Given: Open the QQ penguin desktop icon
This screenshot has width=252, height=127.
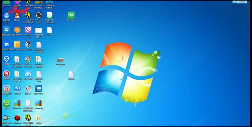Looking at the screenshot, I should click(17, 16).
